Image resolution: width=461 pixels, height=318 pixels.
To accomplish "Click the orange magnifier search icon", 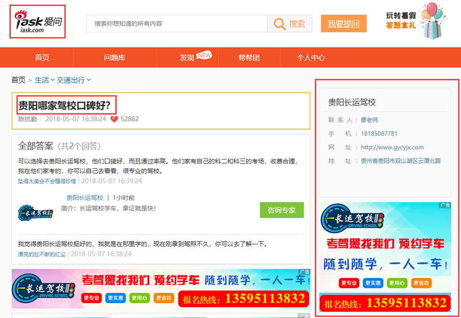I will [279, 24].
